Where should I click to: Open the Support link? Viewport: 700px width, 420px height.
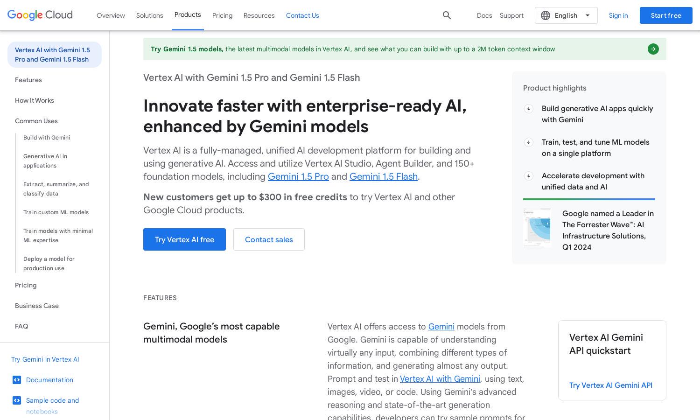click(x=511, y=15)
